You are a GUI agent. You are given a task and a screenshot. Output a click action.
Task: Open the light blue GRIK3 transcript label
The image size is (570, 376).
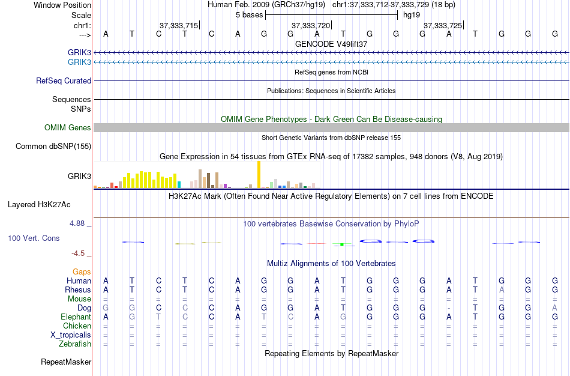[79, 62]
